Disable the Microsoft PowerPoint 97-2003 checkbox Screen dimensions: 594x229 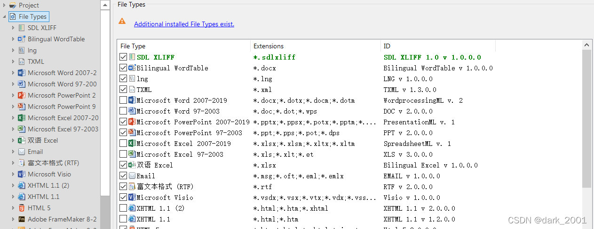[x=123, y=133]
